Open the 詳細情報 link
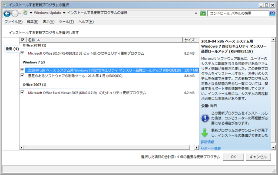The width and height of the screenshot is (278, 175). (x=207, y=142)
